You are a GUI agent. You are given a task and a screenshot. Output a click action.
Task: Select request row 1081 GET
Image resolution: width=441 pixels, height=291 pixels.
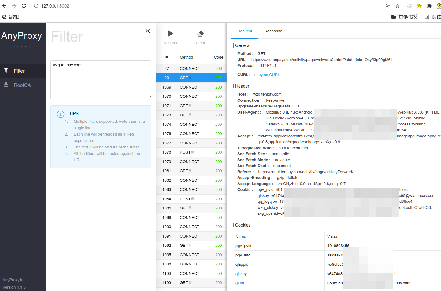coord(191,171)
